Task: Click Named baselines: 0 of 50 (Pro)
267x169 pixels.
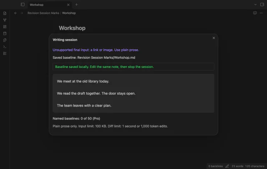Action: click(76, 119)
